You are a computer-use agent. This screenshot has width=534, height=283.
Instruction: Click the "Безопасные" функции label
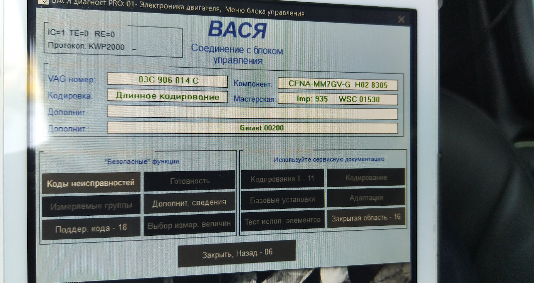pos(142,161)
